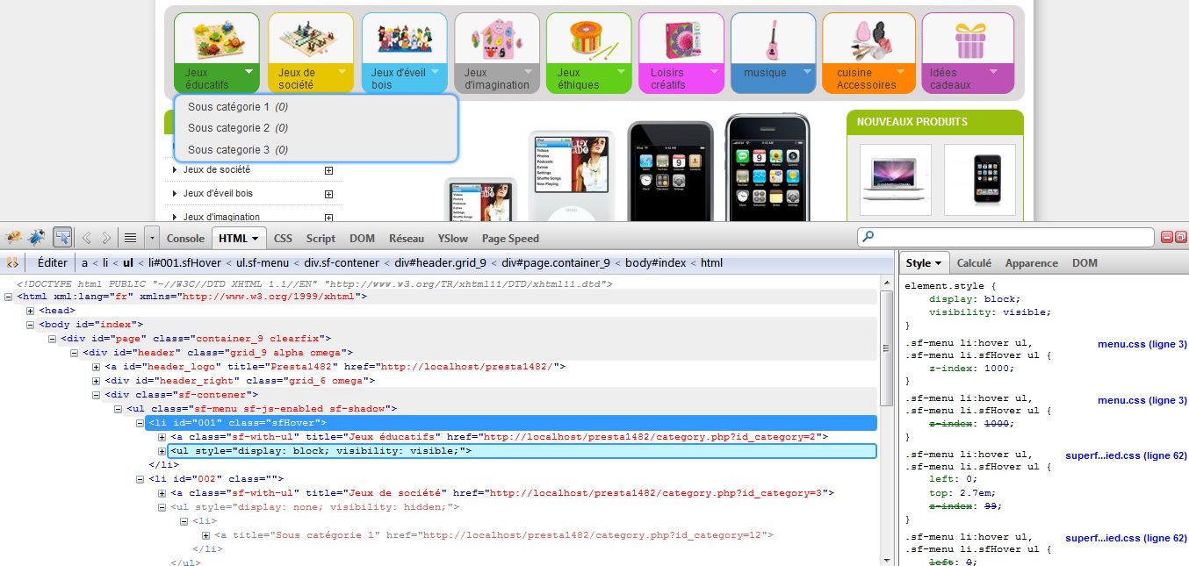The width and height of the screenshot is (1189, 566).
Task: Expand the div id="header_right" node
Action: [x=97, y=381]
